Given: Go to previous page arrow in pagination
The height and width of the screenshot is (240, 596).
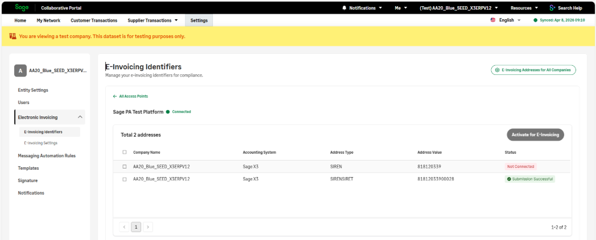Looking at the screenshot, I should pos(124,227).
